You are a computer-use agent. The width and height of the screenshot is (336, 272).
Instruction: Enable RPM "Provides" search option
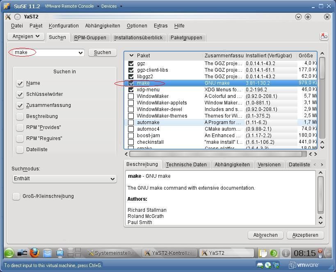(x=20, y=127)
